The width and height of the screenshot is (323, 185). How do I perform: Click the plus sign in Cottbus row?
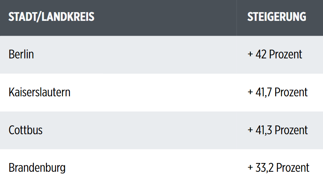tap(250, 130)
